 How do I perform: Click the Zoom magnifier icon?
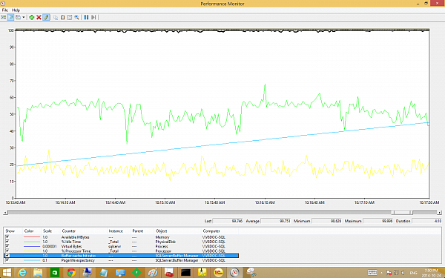coord(76,17)
